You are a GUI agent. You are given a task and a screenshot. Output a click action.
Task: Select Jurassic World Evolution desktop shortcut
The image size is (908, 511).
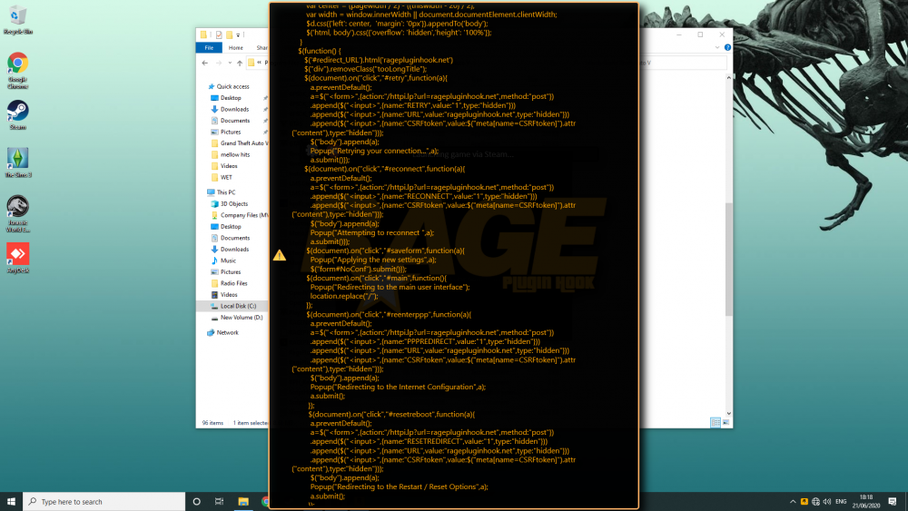click(x=17, y=213)
